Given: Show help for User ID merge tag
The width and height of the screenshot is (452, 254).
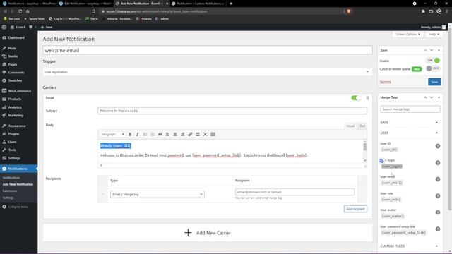Looking at the screenshot, I should pos(438,146).
